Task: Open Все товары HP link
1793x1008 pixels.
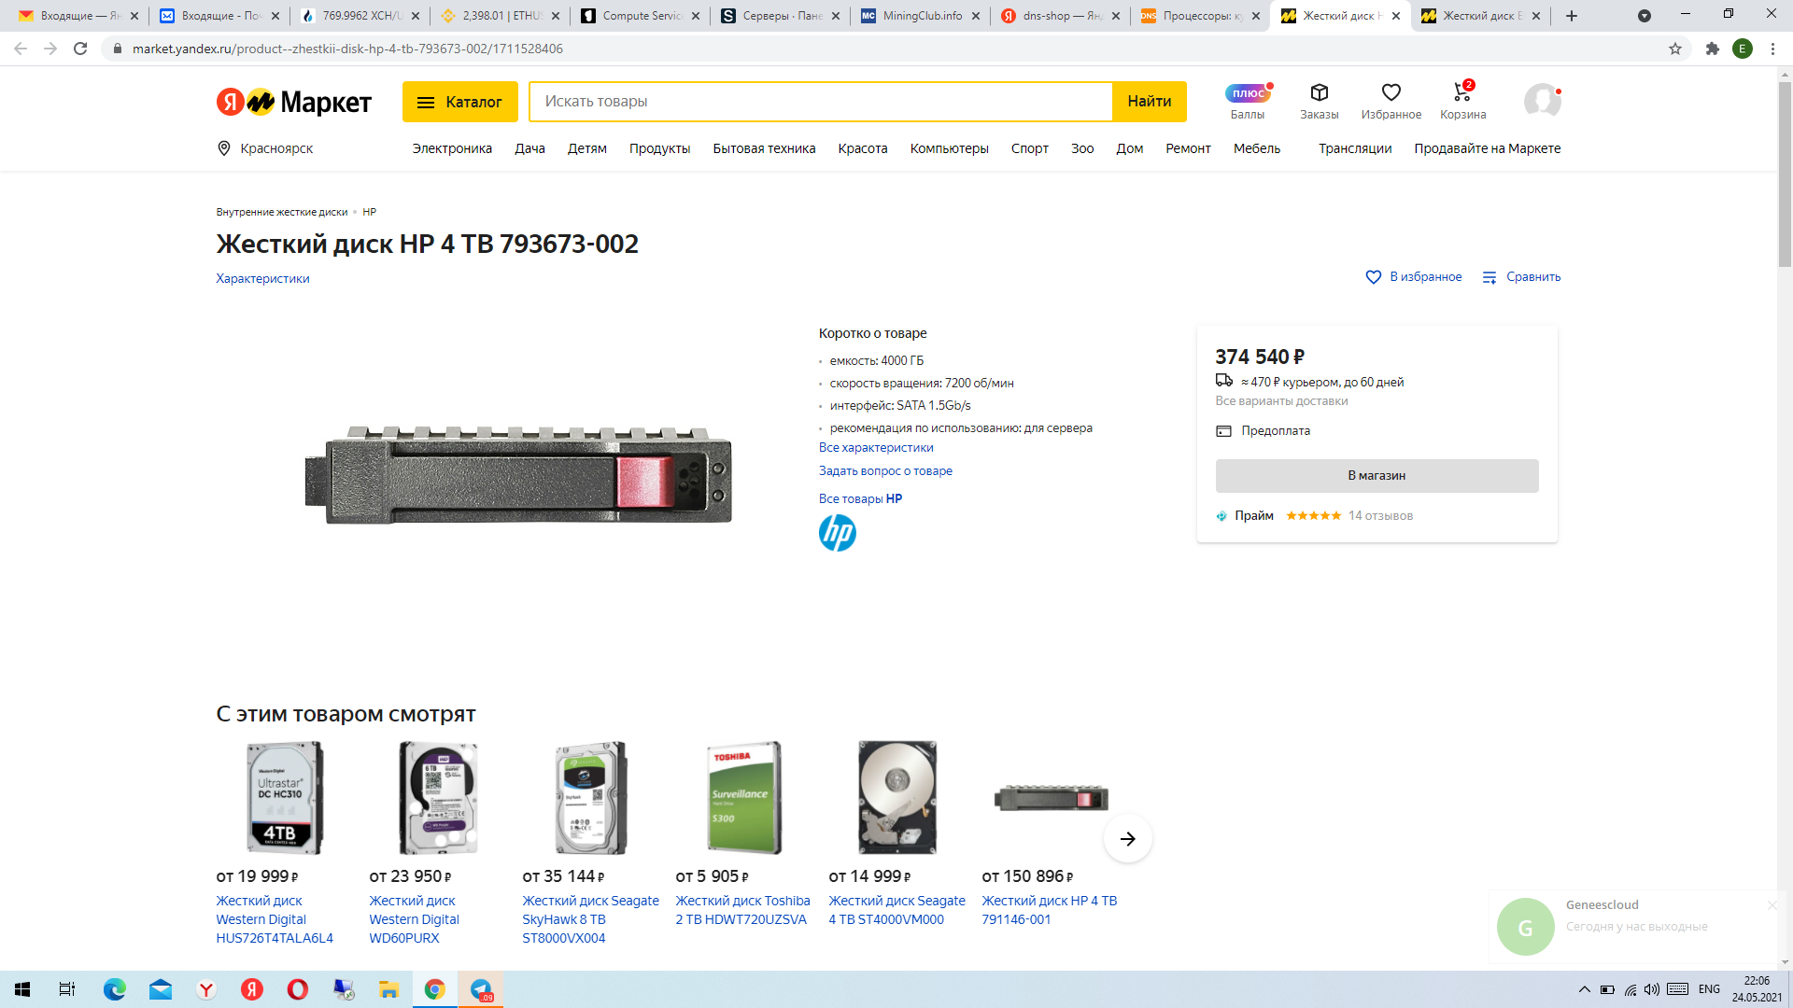Action: [x=860, y=498]
